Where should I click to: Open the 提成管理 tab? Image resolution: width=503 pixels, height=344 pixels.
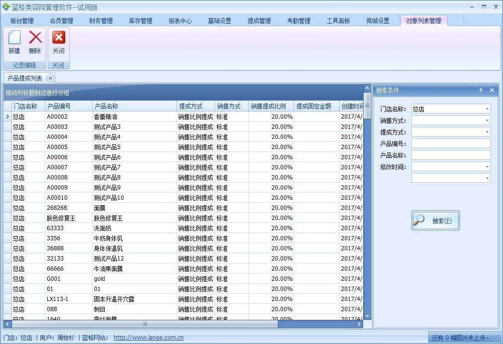[x=259, y=21]
